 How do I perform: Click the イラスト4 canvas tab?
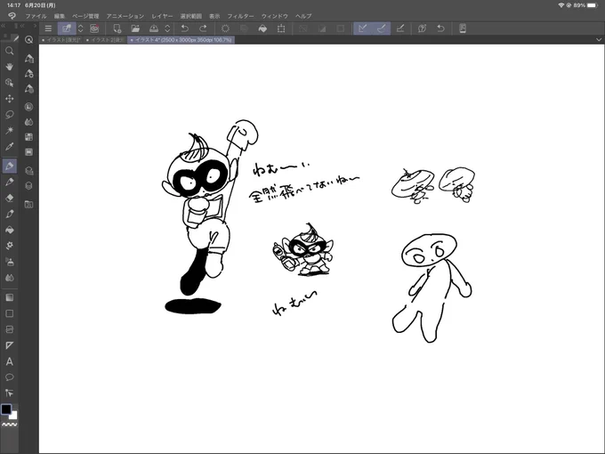181,40
